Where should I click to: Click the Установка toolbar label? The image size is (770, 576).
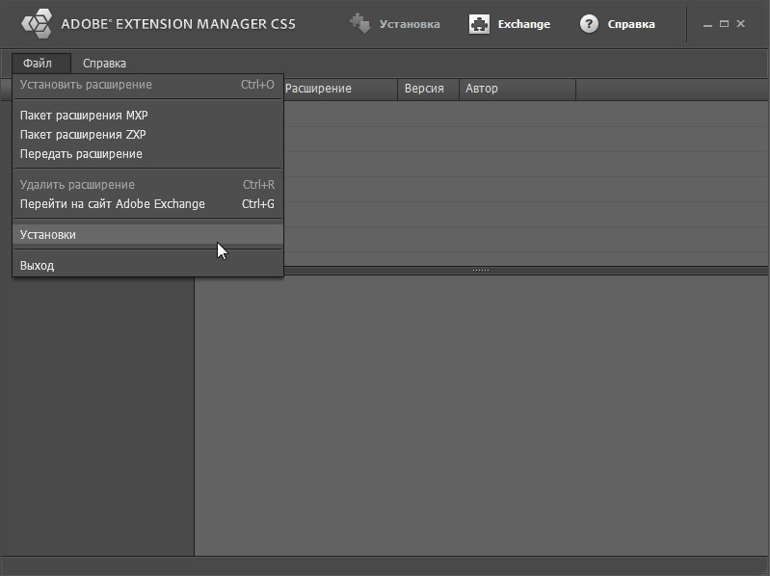coord(410,24)
